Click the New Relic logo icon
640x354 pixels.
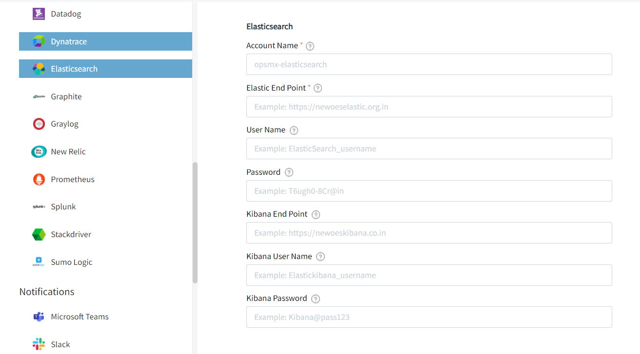39,151
